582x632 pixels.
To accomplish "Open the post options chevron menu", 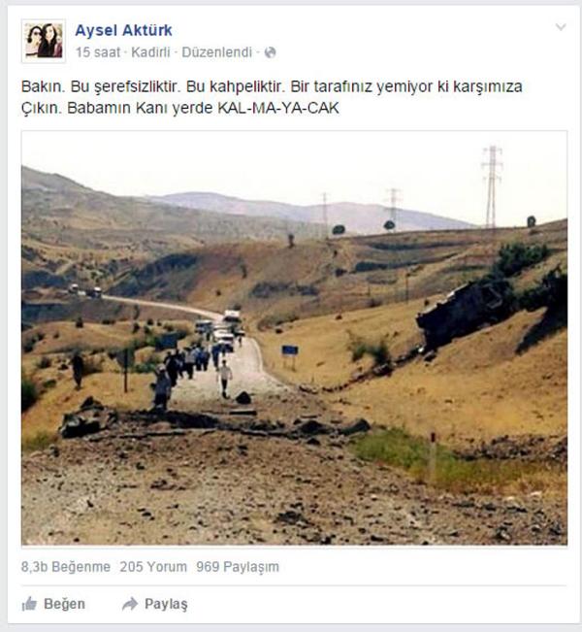I will point(561,27).
